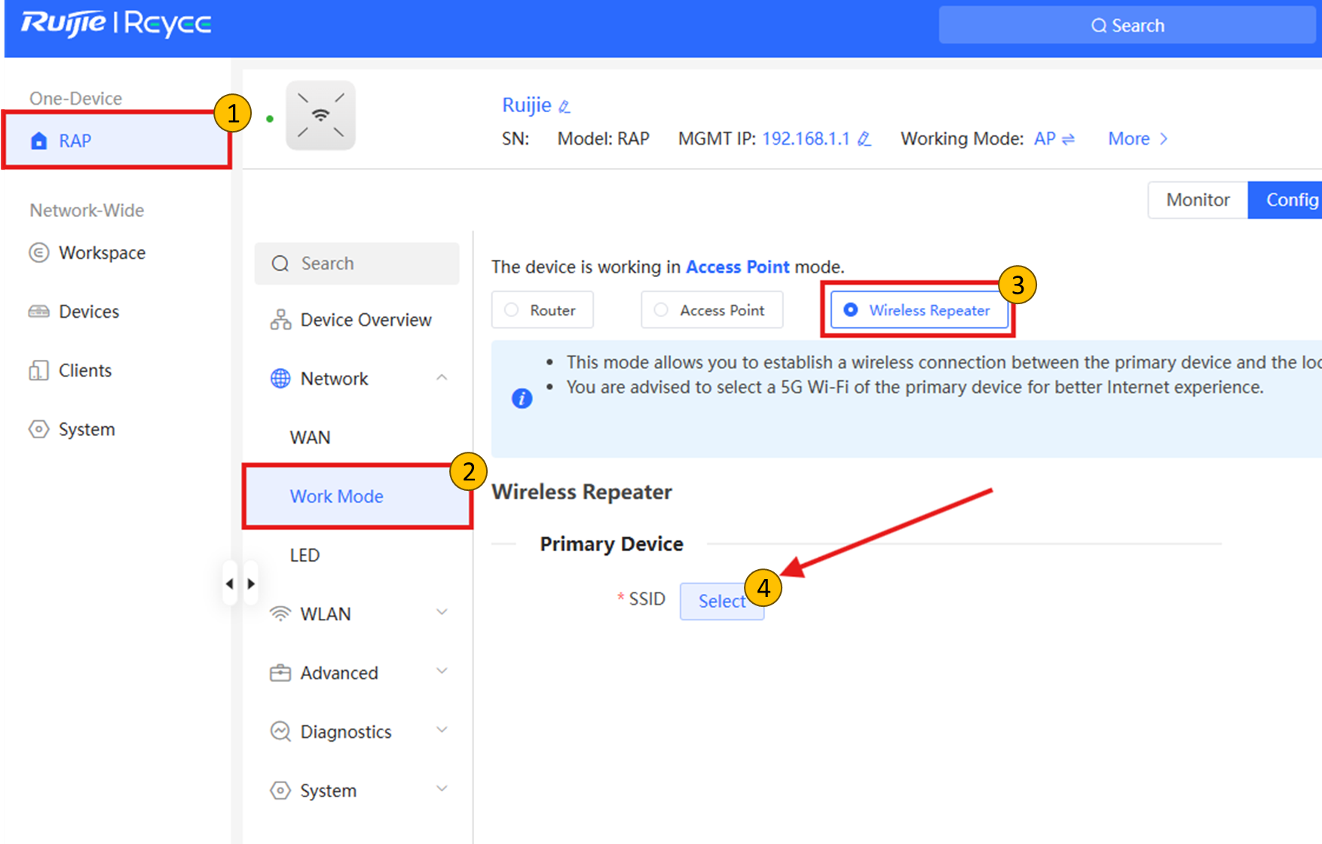Expand the config System section chevron
The image size is (1322, 844).
pyautogui.click(x=442, y=789)
